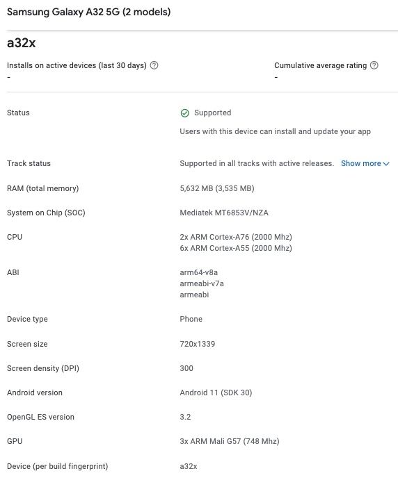Click the arm64-v8a ABI entry

pyautogui.click(x=198, y=272)
